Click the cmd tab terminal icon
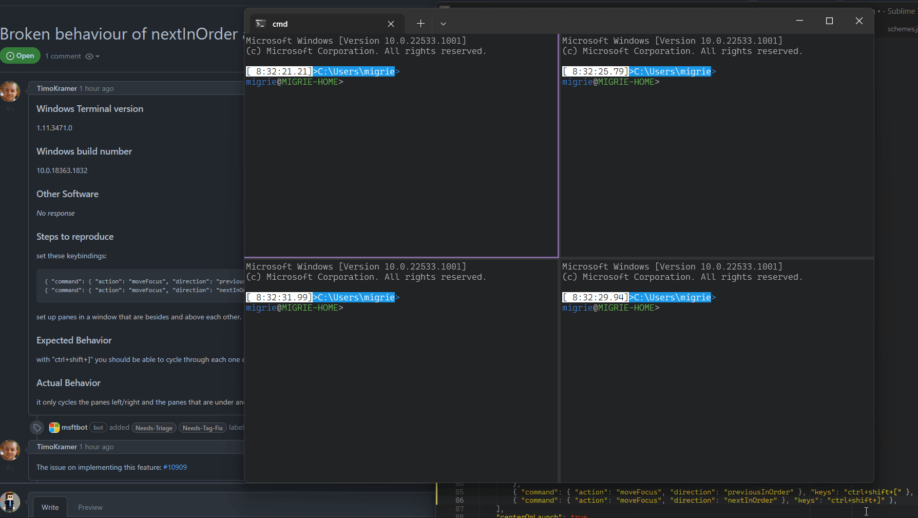The image size is (918, 518). pyautogui.click(x=260, y=24)
